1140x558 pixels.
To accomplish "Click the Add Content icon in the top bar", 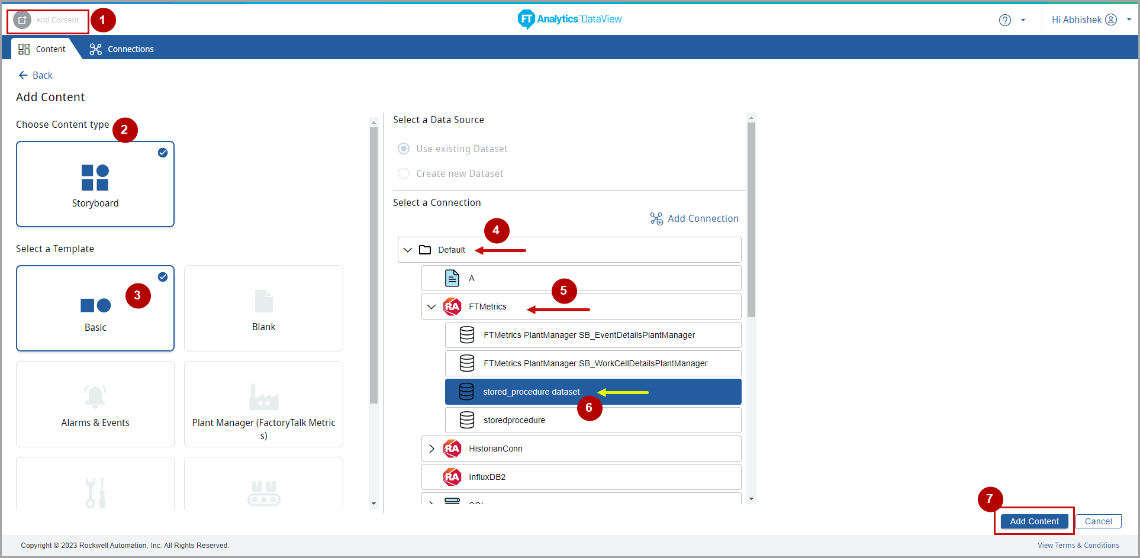I will (22, 20).
